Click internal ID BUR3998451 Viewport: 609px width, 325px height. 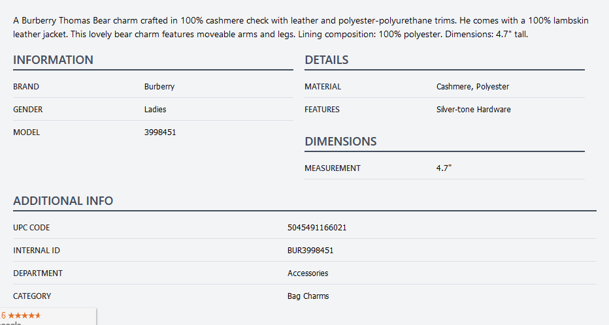pos(310,251)
